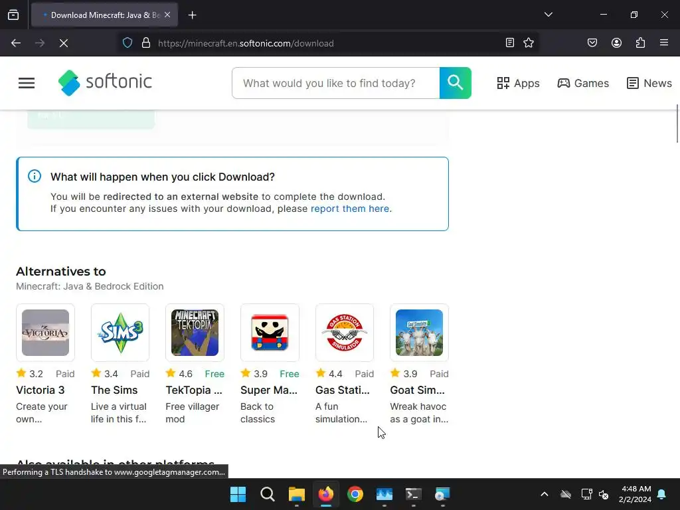Viewport: 680px width, 510px height.
Task: Close the Download Minecraft tab
Action: pyautogui.click(x=167, y=15)
